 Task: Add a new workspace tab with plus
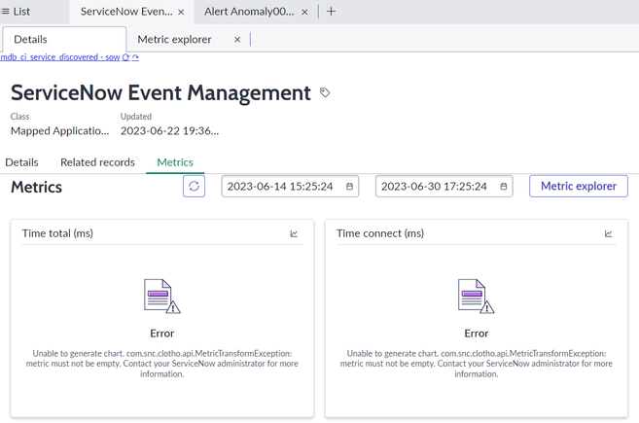tap(332, 12)
